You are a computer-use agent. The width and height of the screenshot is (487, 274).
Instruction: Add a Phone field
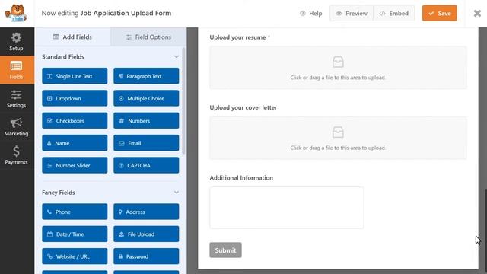tap(75, 212)
